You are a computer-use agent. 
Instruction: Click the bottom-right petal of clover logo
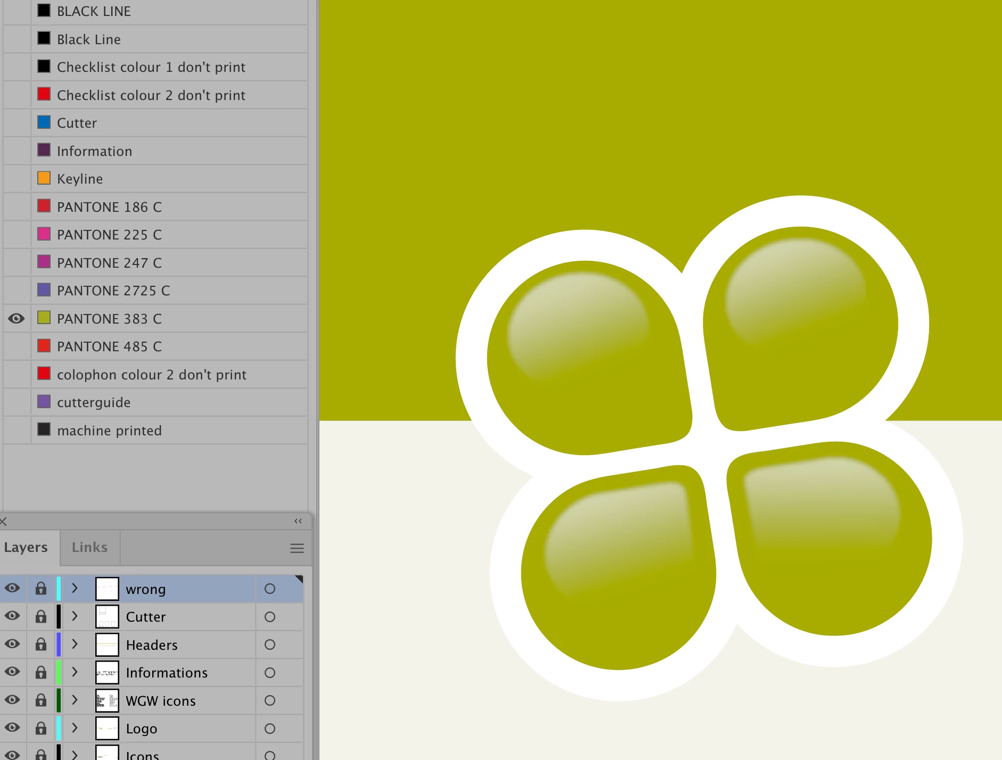click(x=831, y=538)
